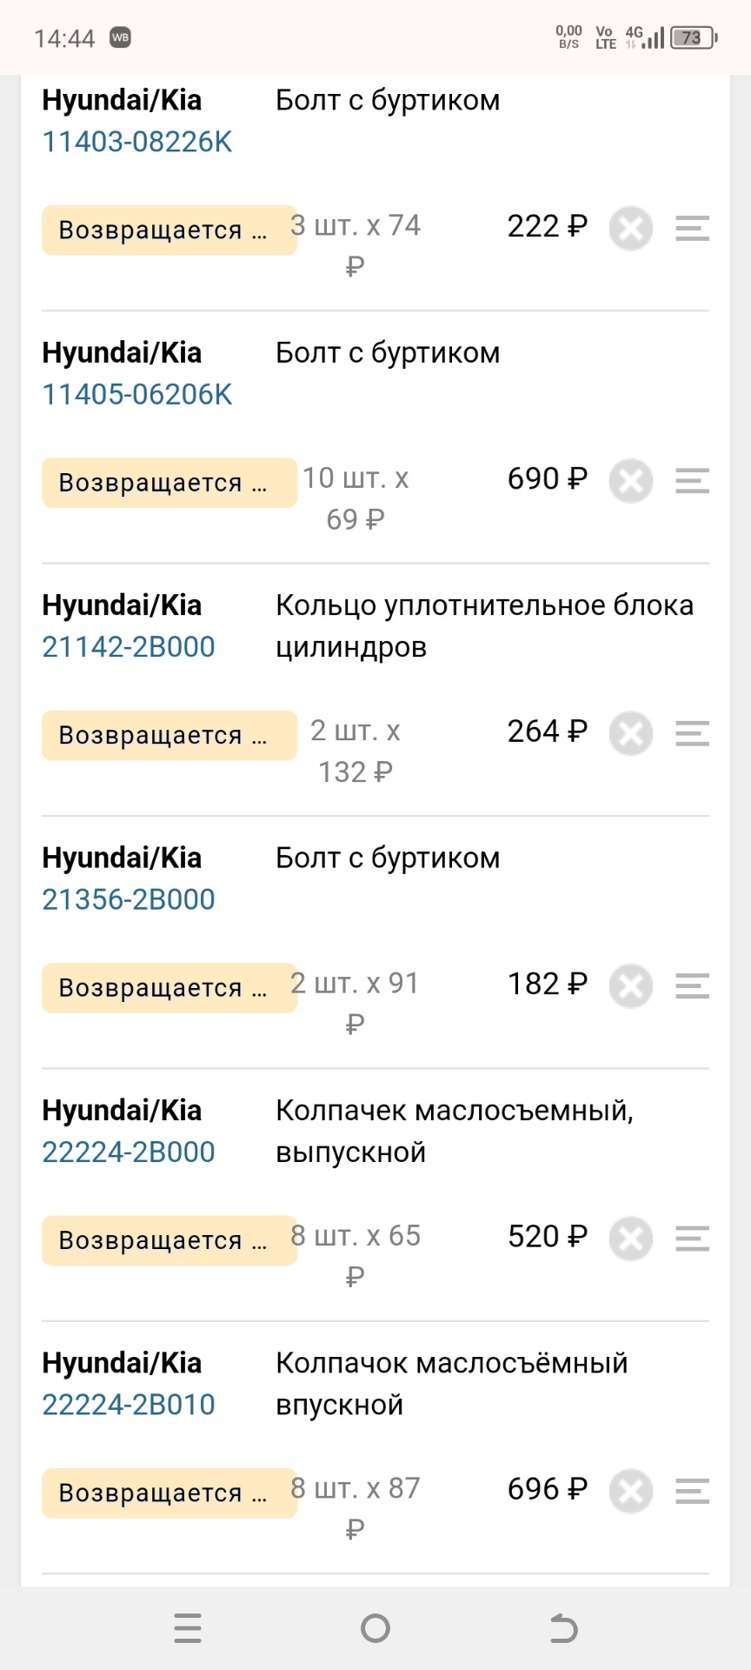Expand the Возвращается label on 22224-2B000 item
This screenshot has height=1670, width=751.
pos(169,1238)
